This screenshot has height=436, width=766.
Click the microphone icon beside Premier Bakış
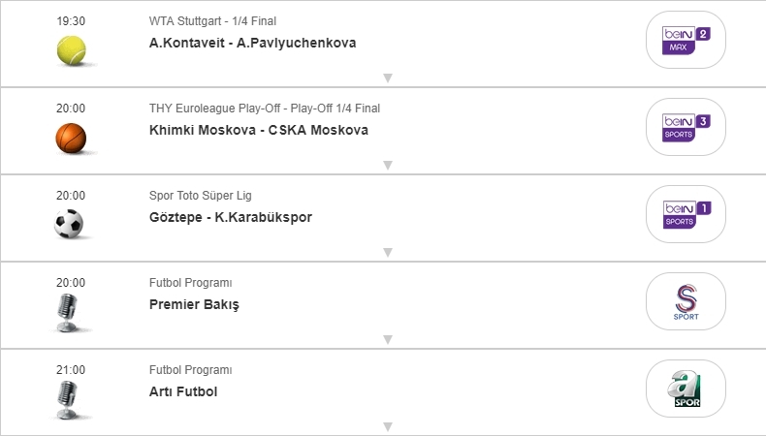tap(69, 312)
